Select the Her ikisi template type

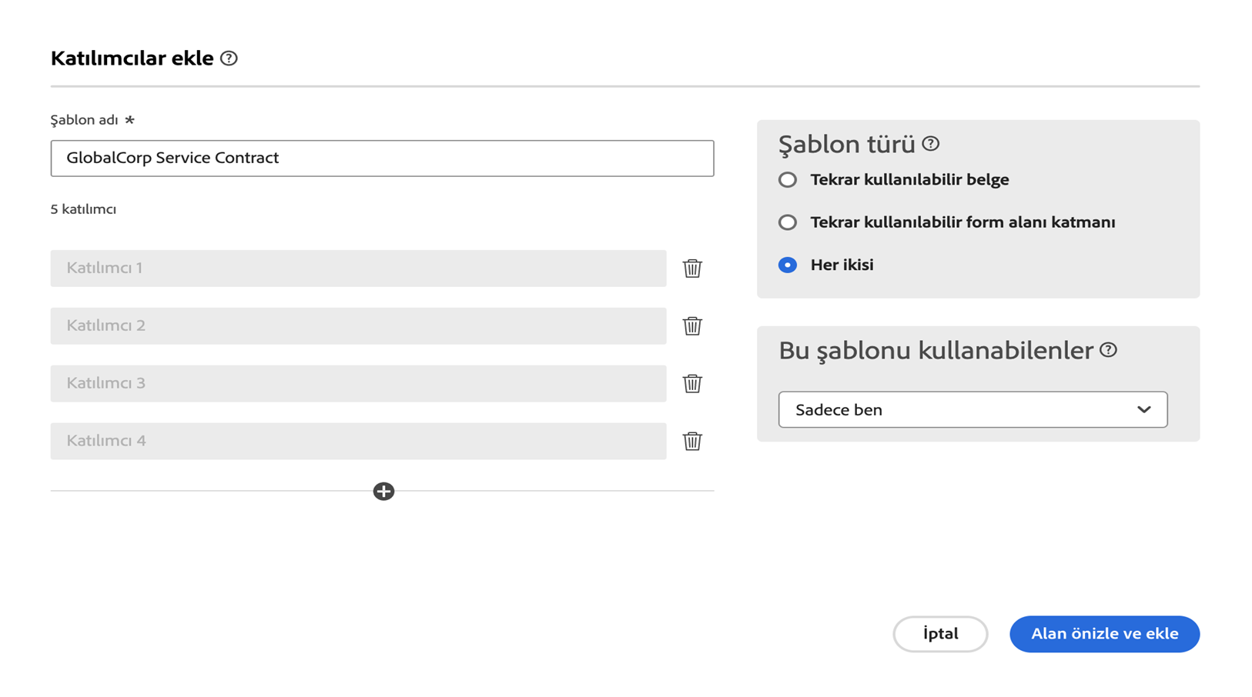coord(787,264)
